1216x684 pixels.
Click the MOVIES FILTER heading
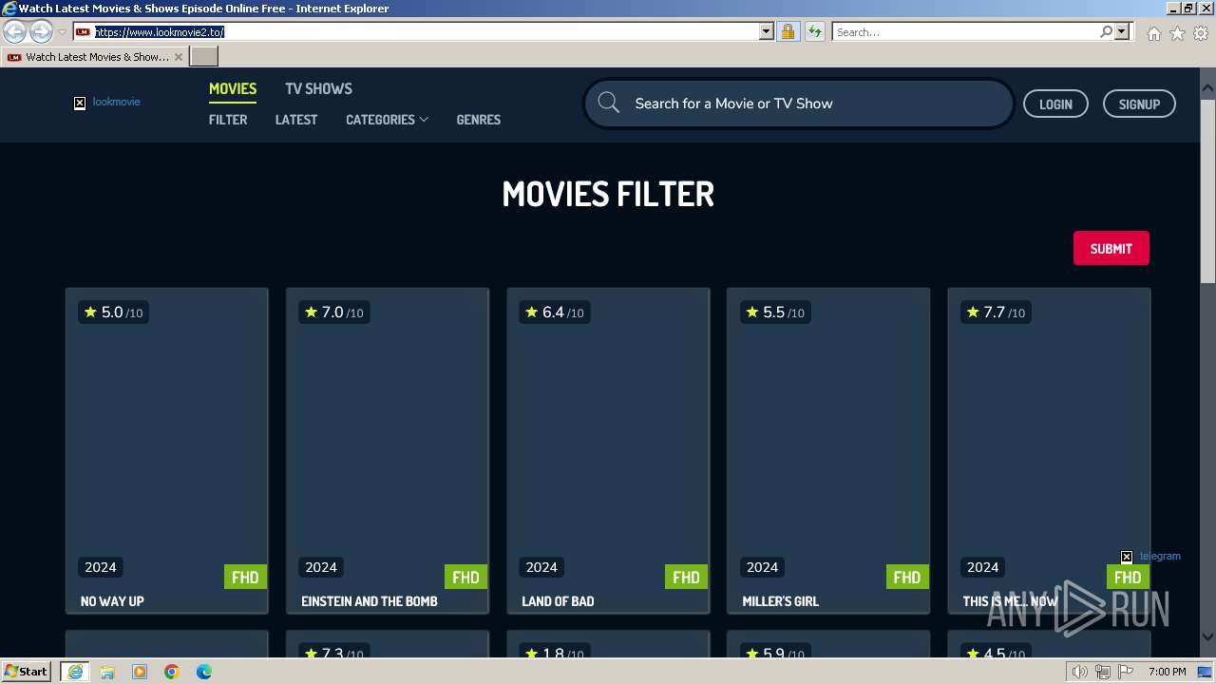[x=608, y=194]
